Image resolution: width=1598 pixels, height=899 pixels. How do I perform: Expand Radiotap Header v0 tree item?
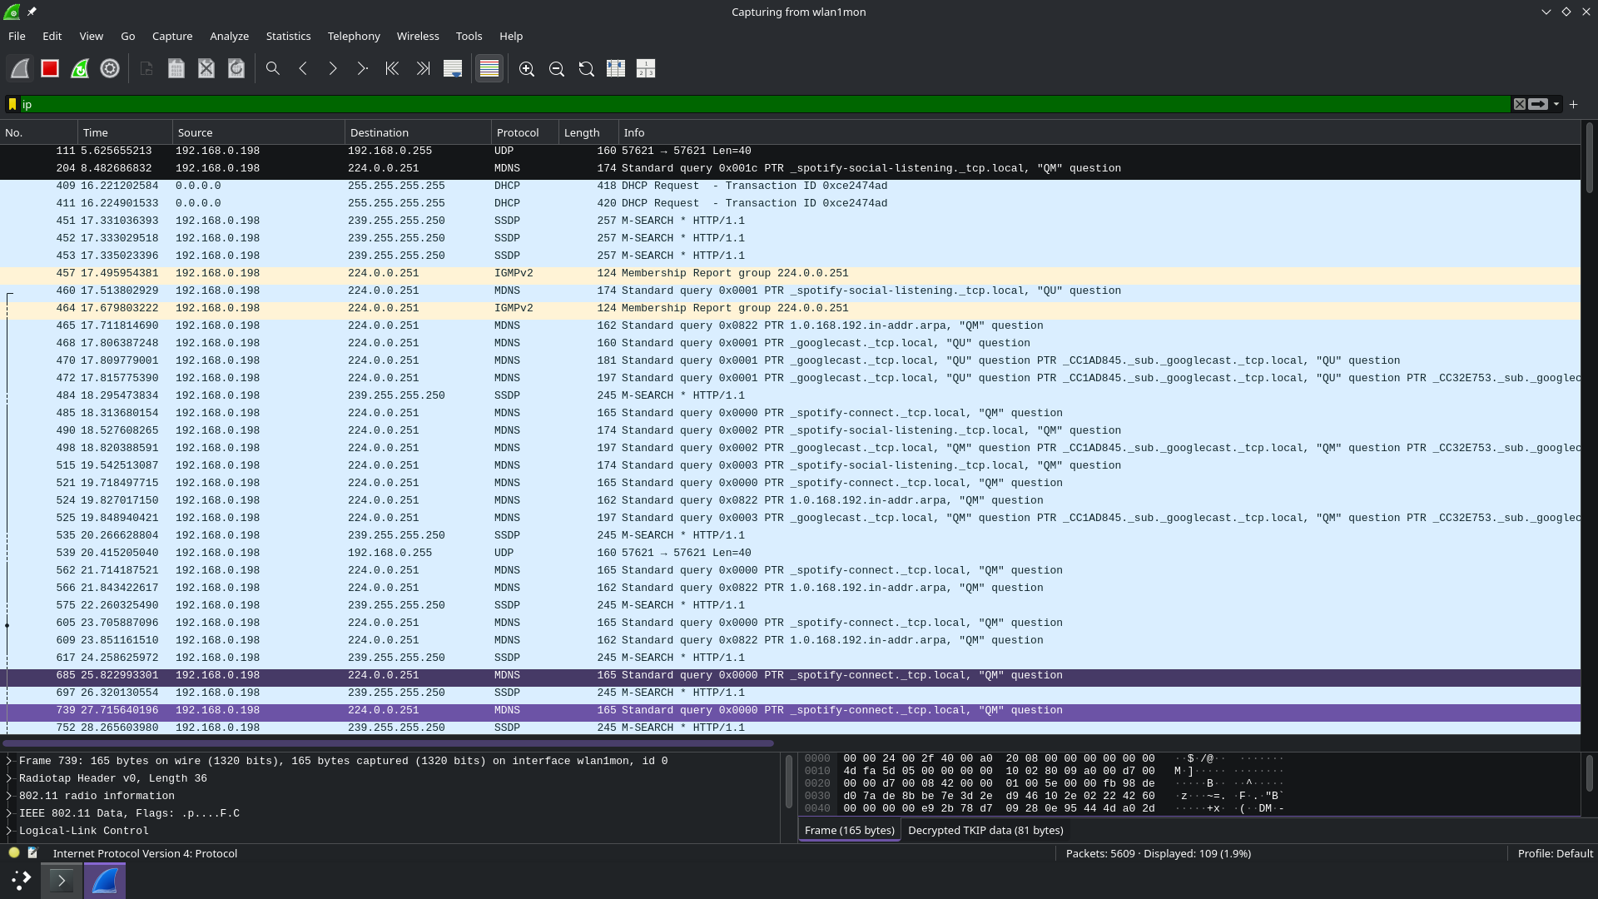point(9,778)
